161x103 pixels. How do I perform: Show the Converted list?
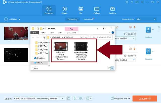pos(88,19)
